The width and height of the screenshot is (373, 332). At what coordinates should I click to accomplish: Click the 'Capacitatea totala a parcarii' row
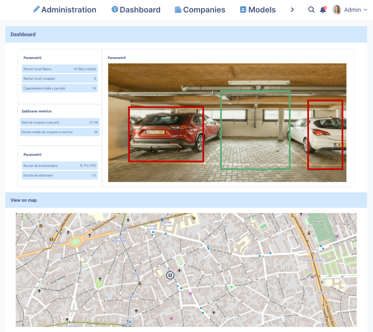(x=59, y=88)
